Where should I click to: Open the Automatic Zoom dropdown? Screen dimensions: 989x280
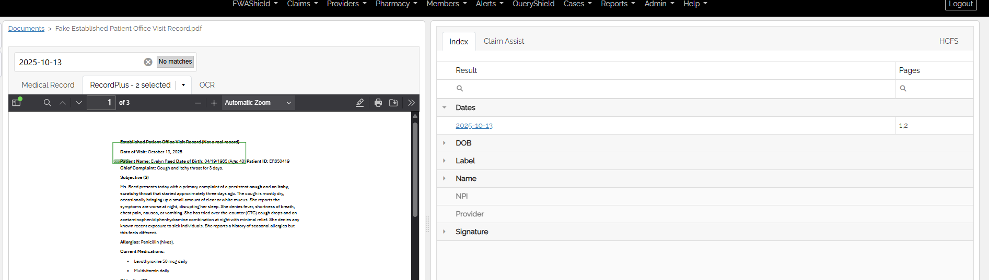coord(258,103)
